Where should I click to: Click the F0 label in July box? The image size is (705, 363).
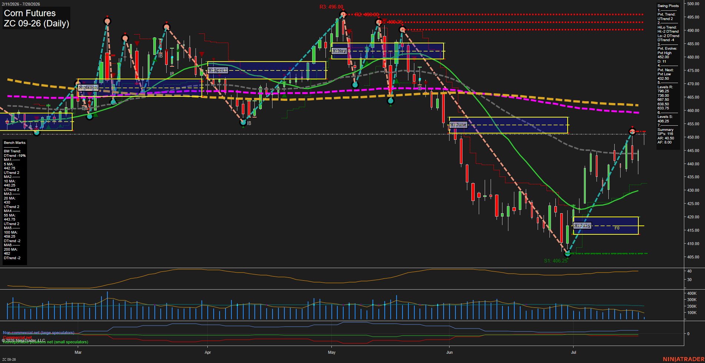coord(617,228)
